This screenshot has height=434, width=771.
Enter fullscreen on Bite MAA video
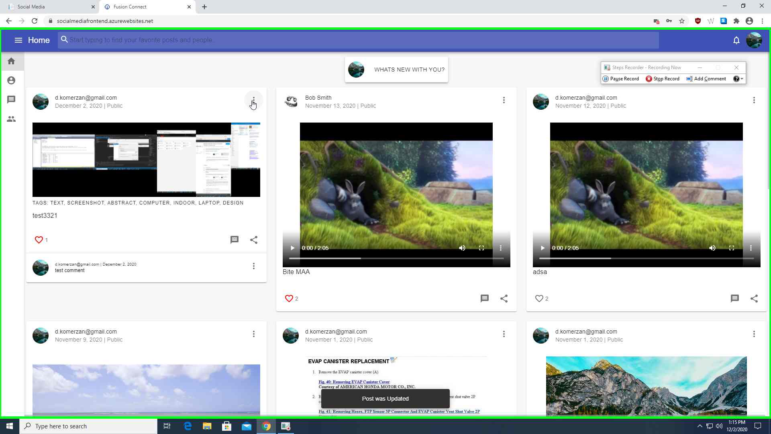click(481, 248)
